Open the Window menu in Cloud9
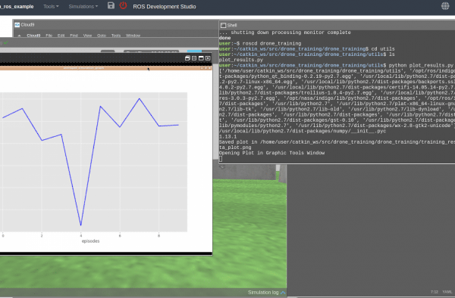Viewport: 455px width, 298px height. [133, 36]
